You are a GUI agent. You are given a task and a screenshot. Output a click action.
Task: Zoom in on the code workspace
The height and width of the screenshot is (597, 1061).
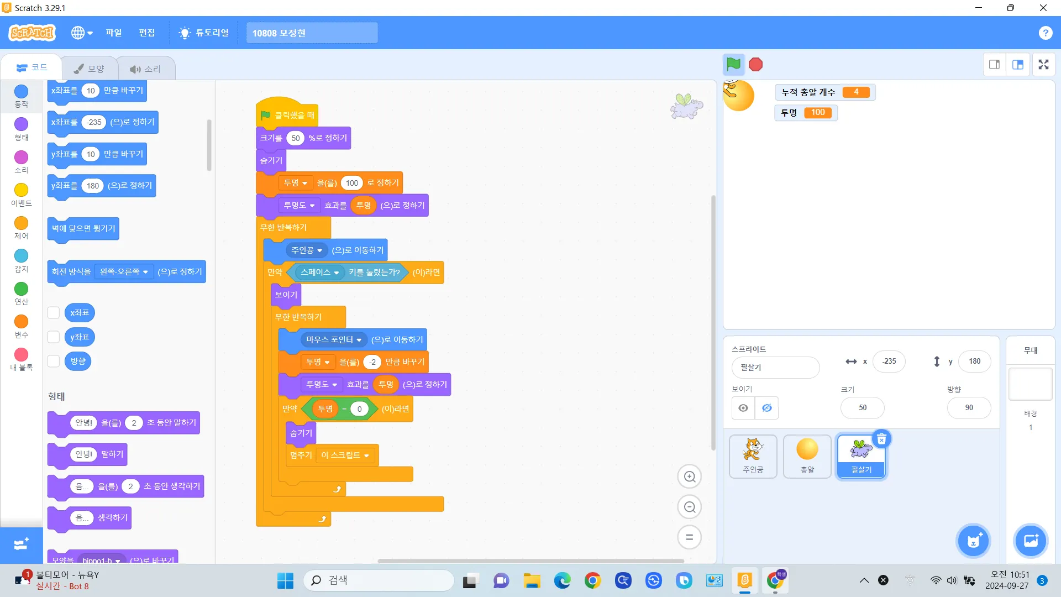tap(689, 476)
